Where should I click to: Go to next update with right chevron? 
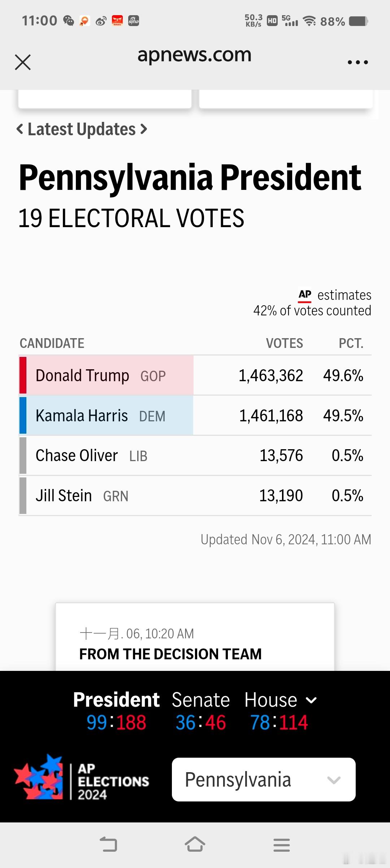click(x=144, y=129)
